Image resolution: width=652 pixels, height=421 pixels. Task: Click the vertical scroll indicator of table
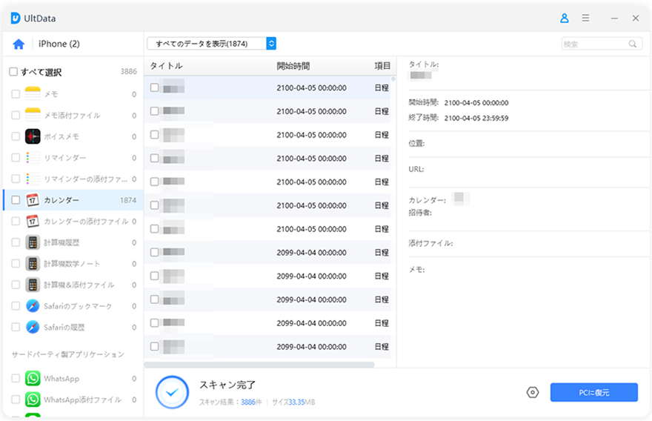coord(393,79)
